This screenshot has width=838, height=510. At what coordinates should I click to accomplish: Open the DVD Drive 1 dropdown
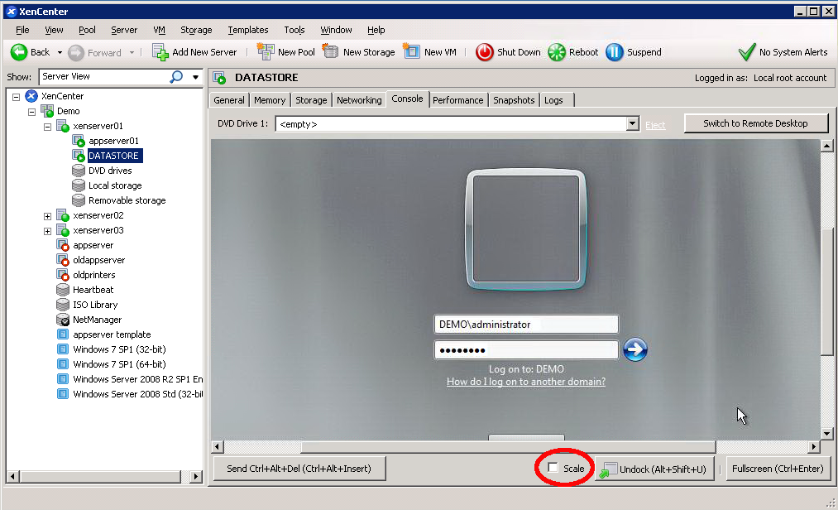[x=632, y=124]
